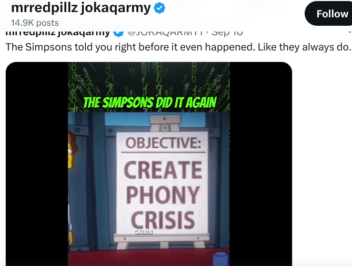
Task: Select the tweet text about The Simpsons
Action: [178, 47]
